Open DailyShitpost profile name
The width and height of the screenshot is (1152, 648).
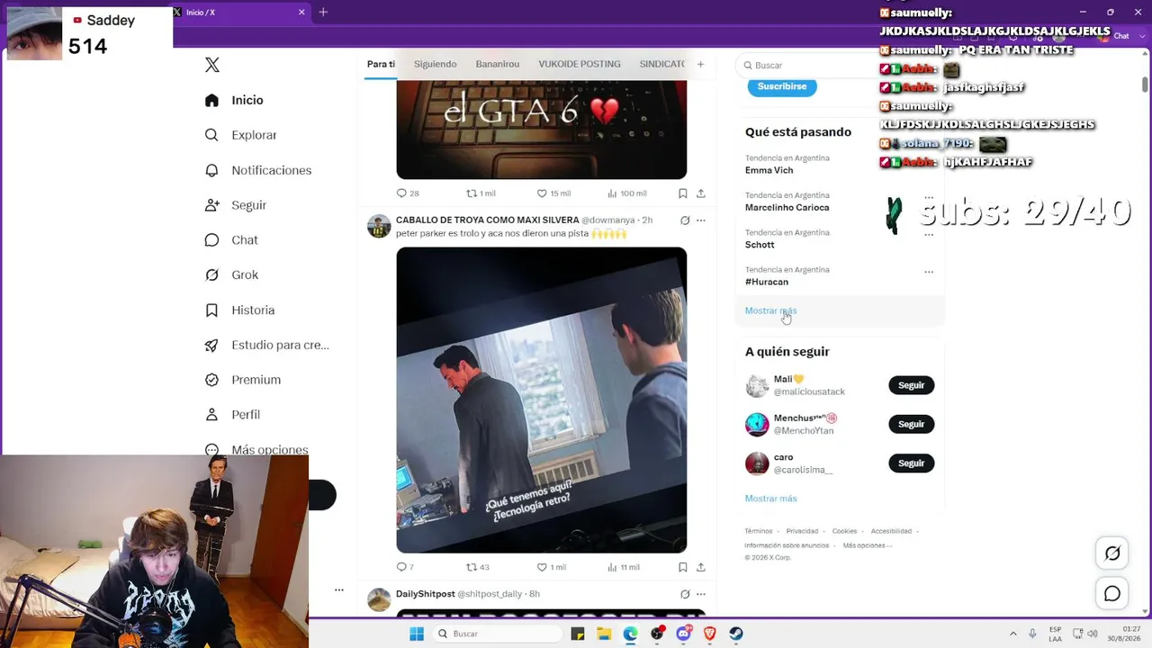coord(426,594)
